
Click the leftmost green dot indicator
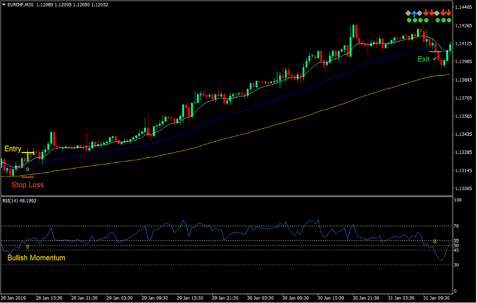pos(409,21)
